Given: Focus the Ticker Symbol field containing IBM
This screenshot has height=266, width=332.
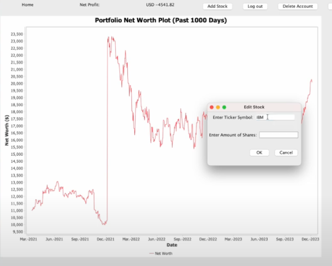Looking at the screenshot, I should [275, 117].
